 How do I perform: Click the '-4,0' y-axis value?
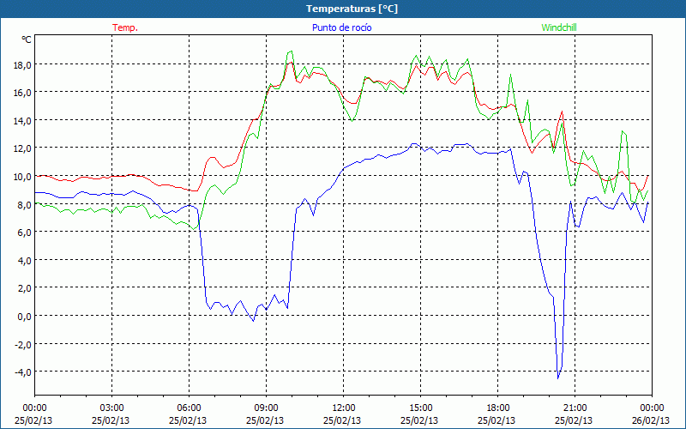pyautogui.click(x=23, y=372)
